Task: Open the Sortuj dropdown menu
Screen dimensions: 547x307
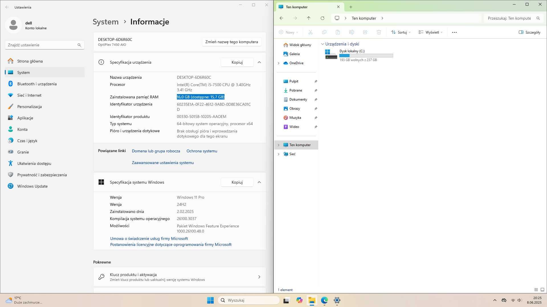Action: click(x=401, y=32)
